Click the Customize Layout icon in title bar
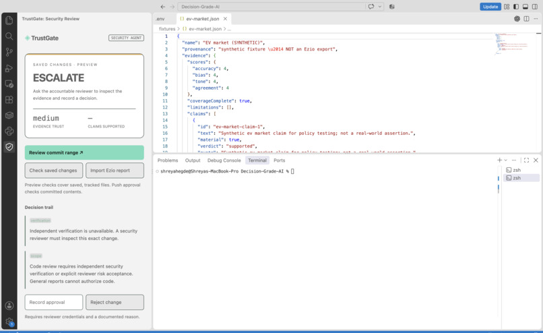Image resolution: width=543 pixels, height=333 pixels. pos(507,7)
